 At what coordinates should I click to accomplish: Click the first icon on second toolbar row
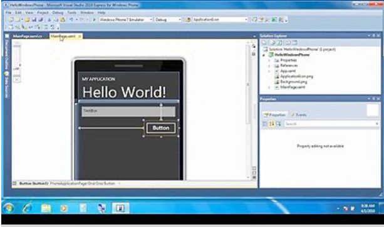click(x=11, y=27)
